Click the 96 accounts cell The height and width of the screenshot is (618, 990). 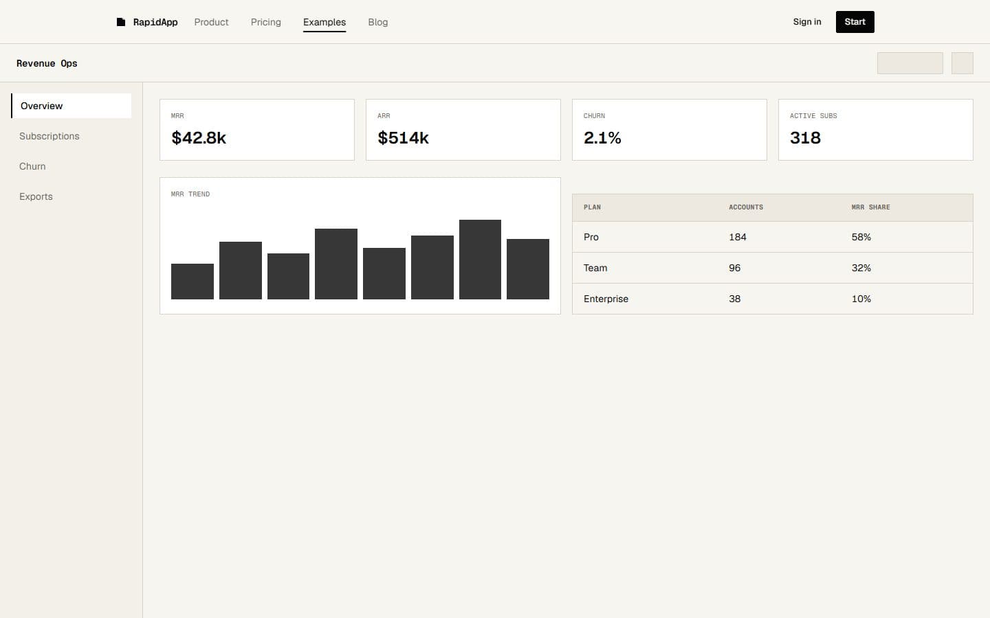tap(735, 268)
